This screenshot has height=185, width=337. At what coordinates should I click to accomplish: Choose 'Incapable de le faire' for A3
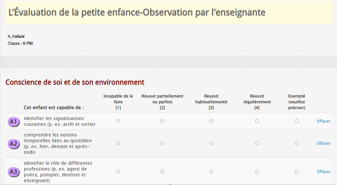point(118,171)
